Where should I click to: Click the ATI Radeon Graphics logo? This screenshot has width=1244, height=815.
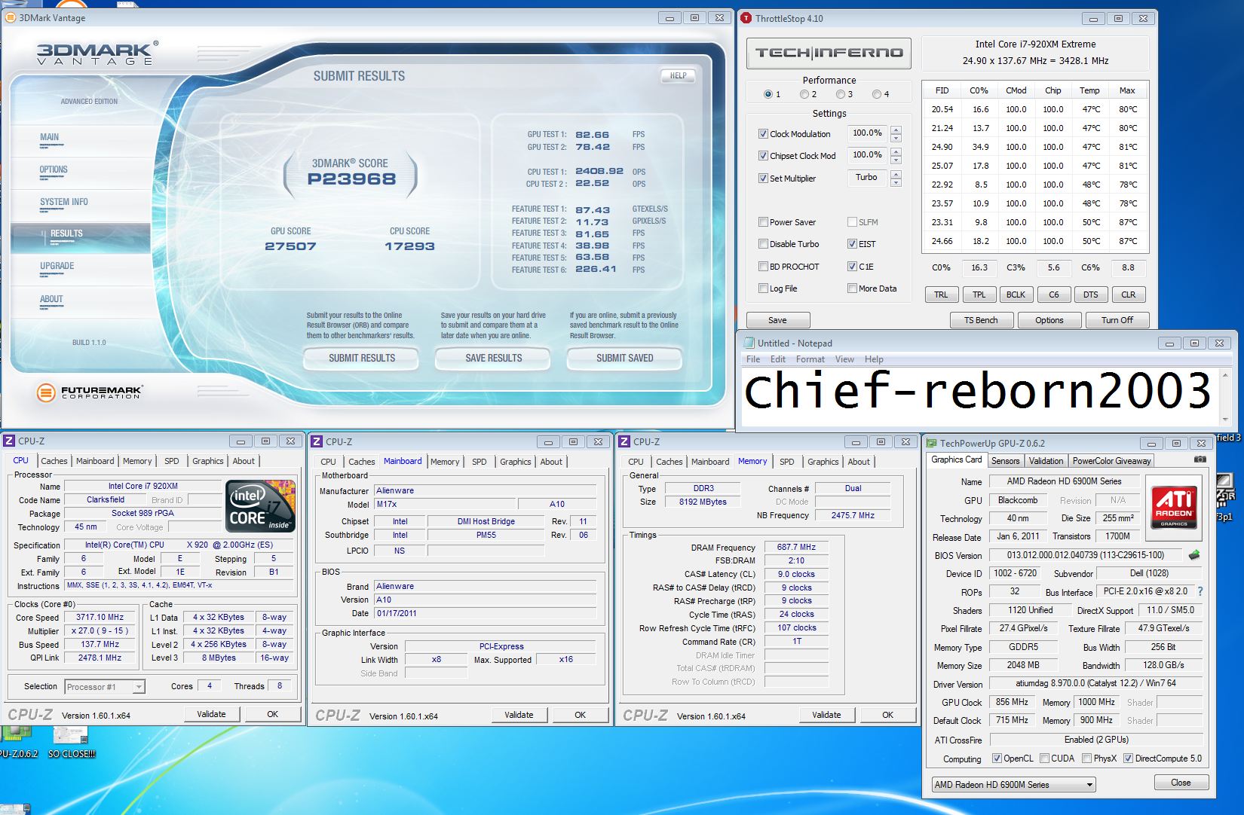tap(1175, 508)
